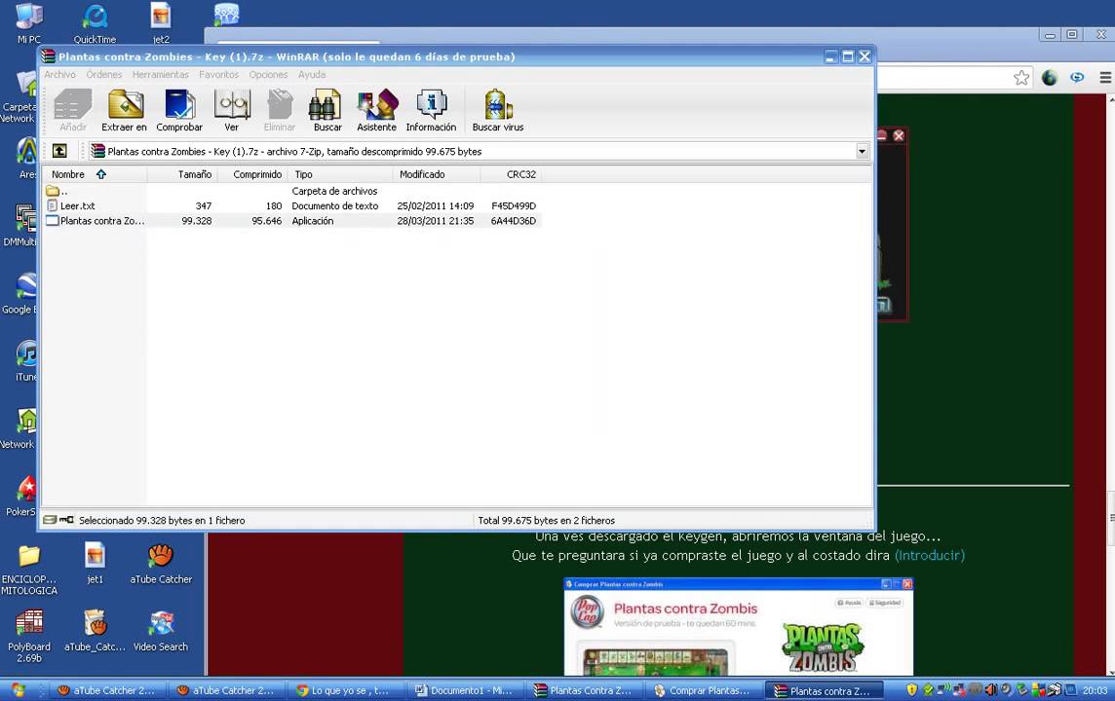The image size is (1115, 701).
Task: Click Seleccionado 99.328 bytes status text
Action: 162,521
